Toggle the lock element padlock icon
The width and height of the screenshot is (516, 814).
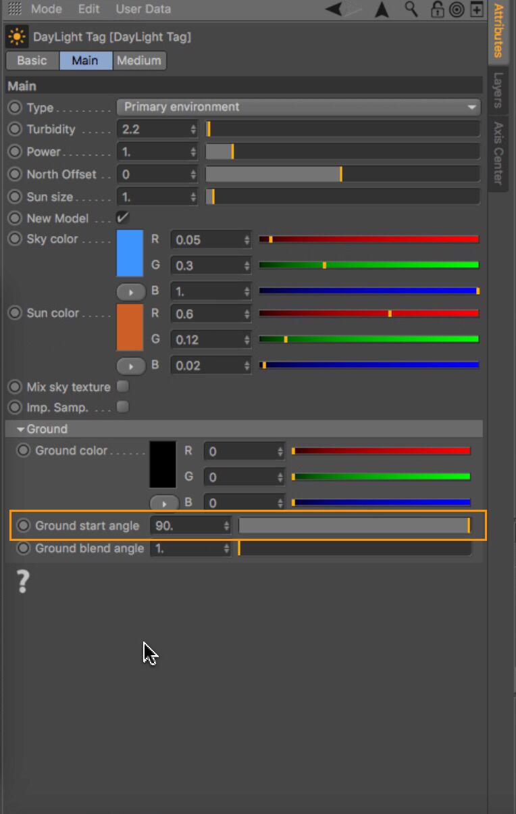(x=438, y=9)
